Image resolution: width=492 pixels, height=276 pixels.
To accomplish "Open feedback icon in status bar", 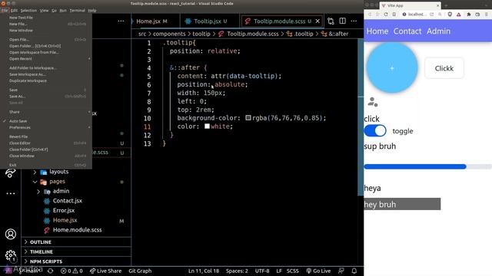I will [x=341, y=271].
